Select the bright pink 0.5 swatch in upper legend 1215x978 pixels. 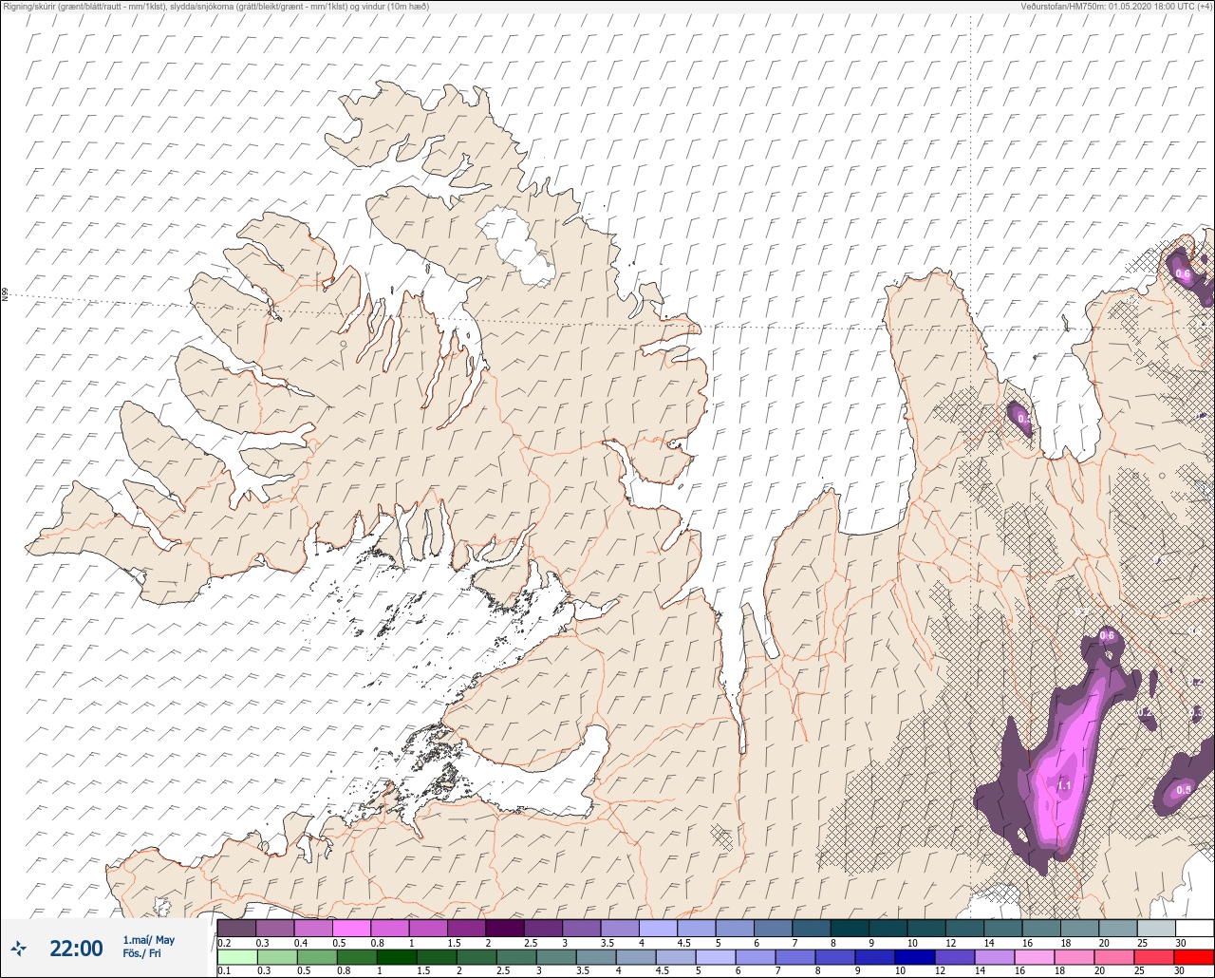click(x=351, y=928)
